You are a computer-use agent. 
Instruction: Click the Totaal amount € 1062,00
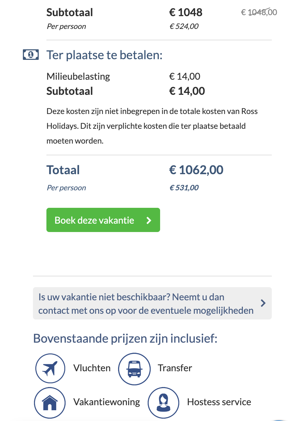[196, 170]
